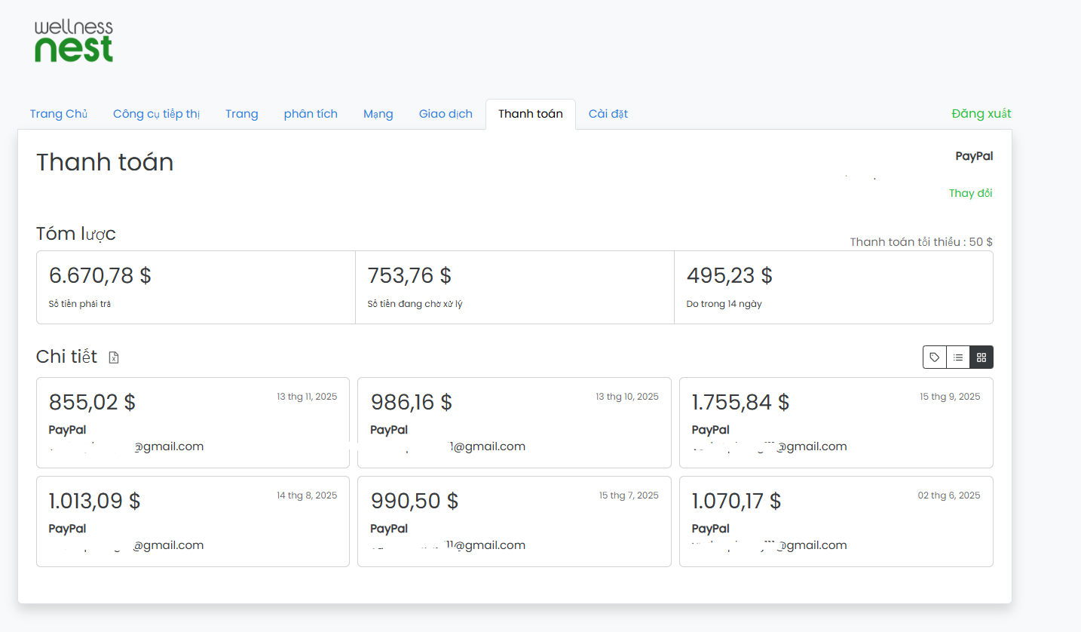
Task: Open the Trang Chủ tab
Action: pyautogui.click(x=59, y=114)
